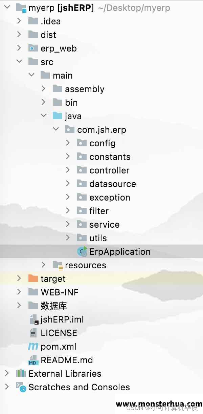Click the ErpApplication Spring Boot class icon
Image resolution: width=203 pixels, height=414 pixels.
click(x=82, y=251)
